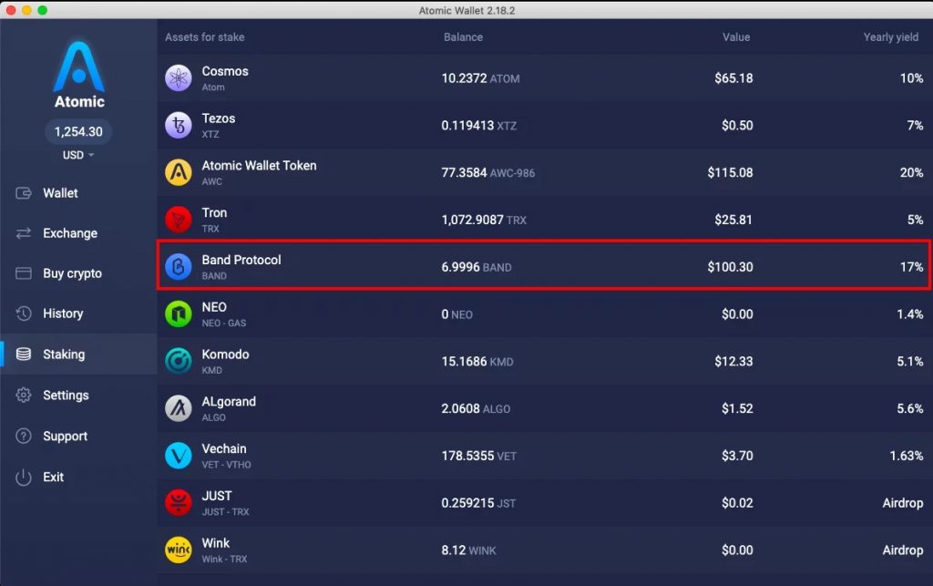The image size is (933, 586).
Task: Click the Settings gear icon
Action: pos(23,395)
